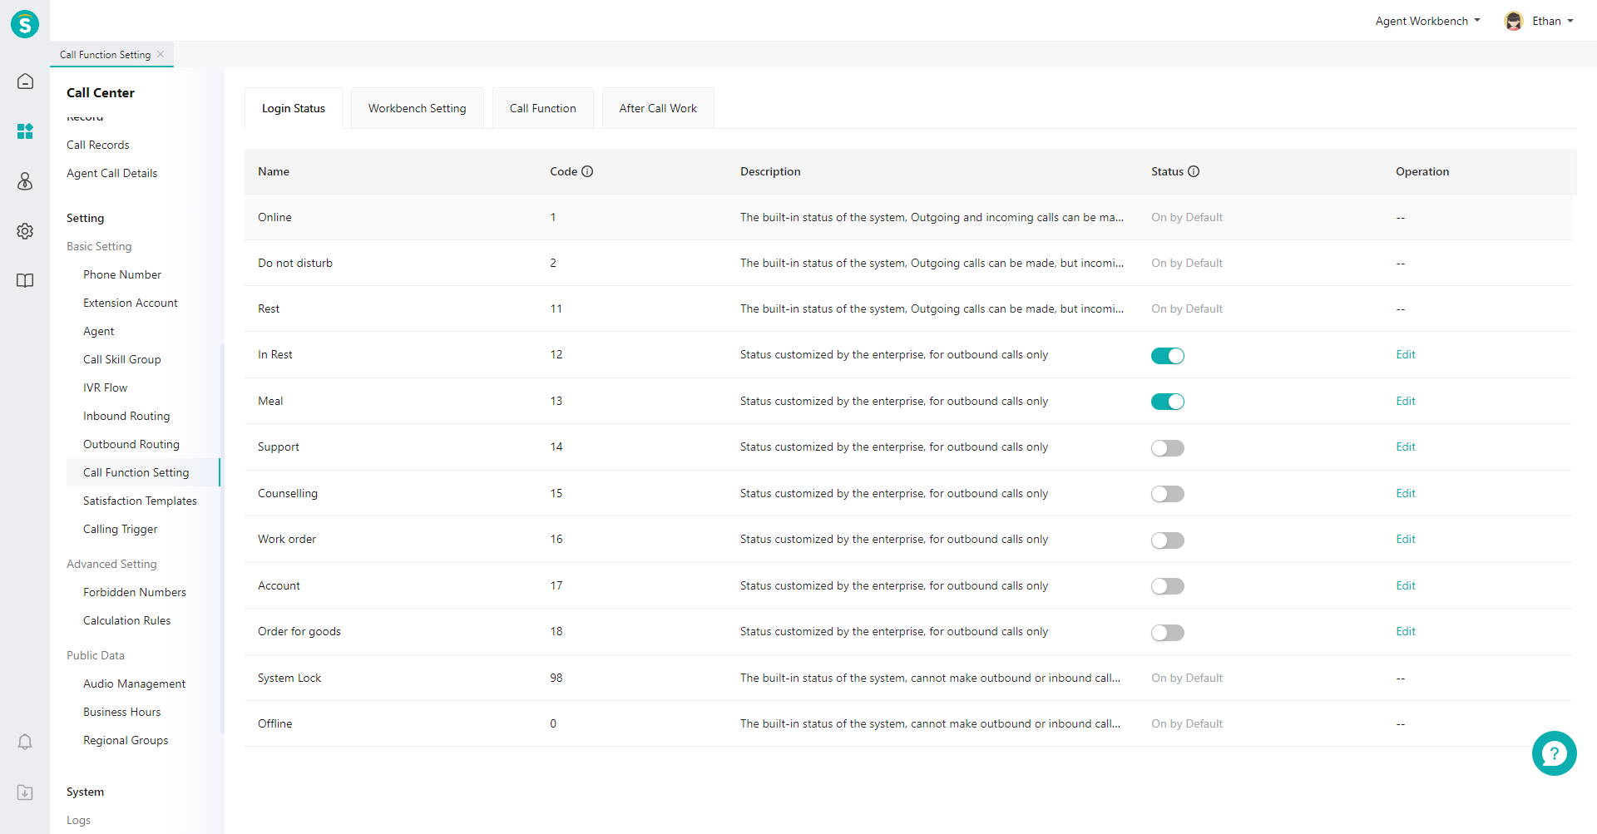Click the sidebar vertical scrollbar

222,539
